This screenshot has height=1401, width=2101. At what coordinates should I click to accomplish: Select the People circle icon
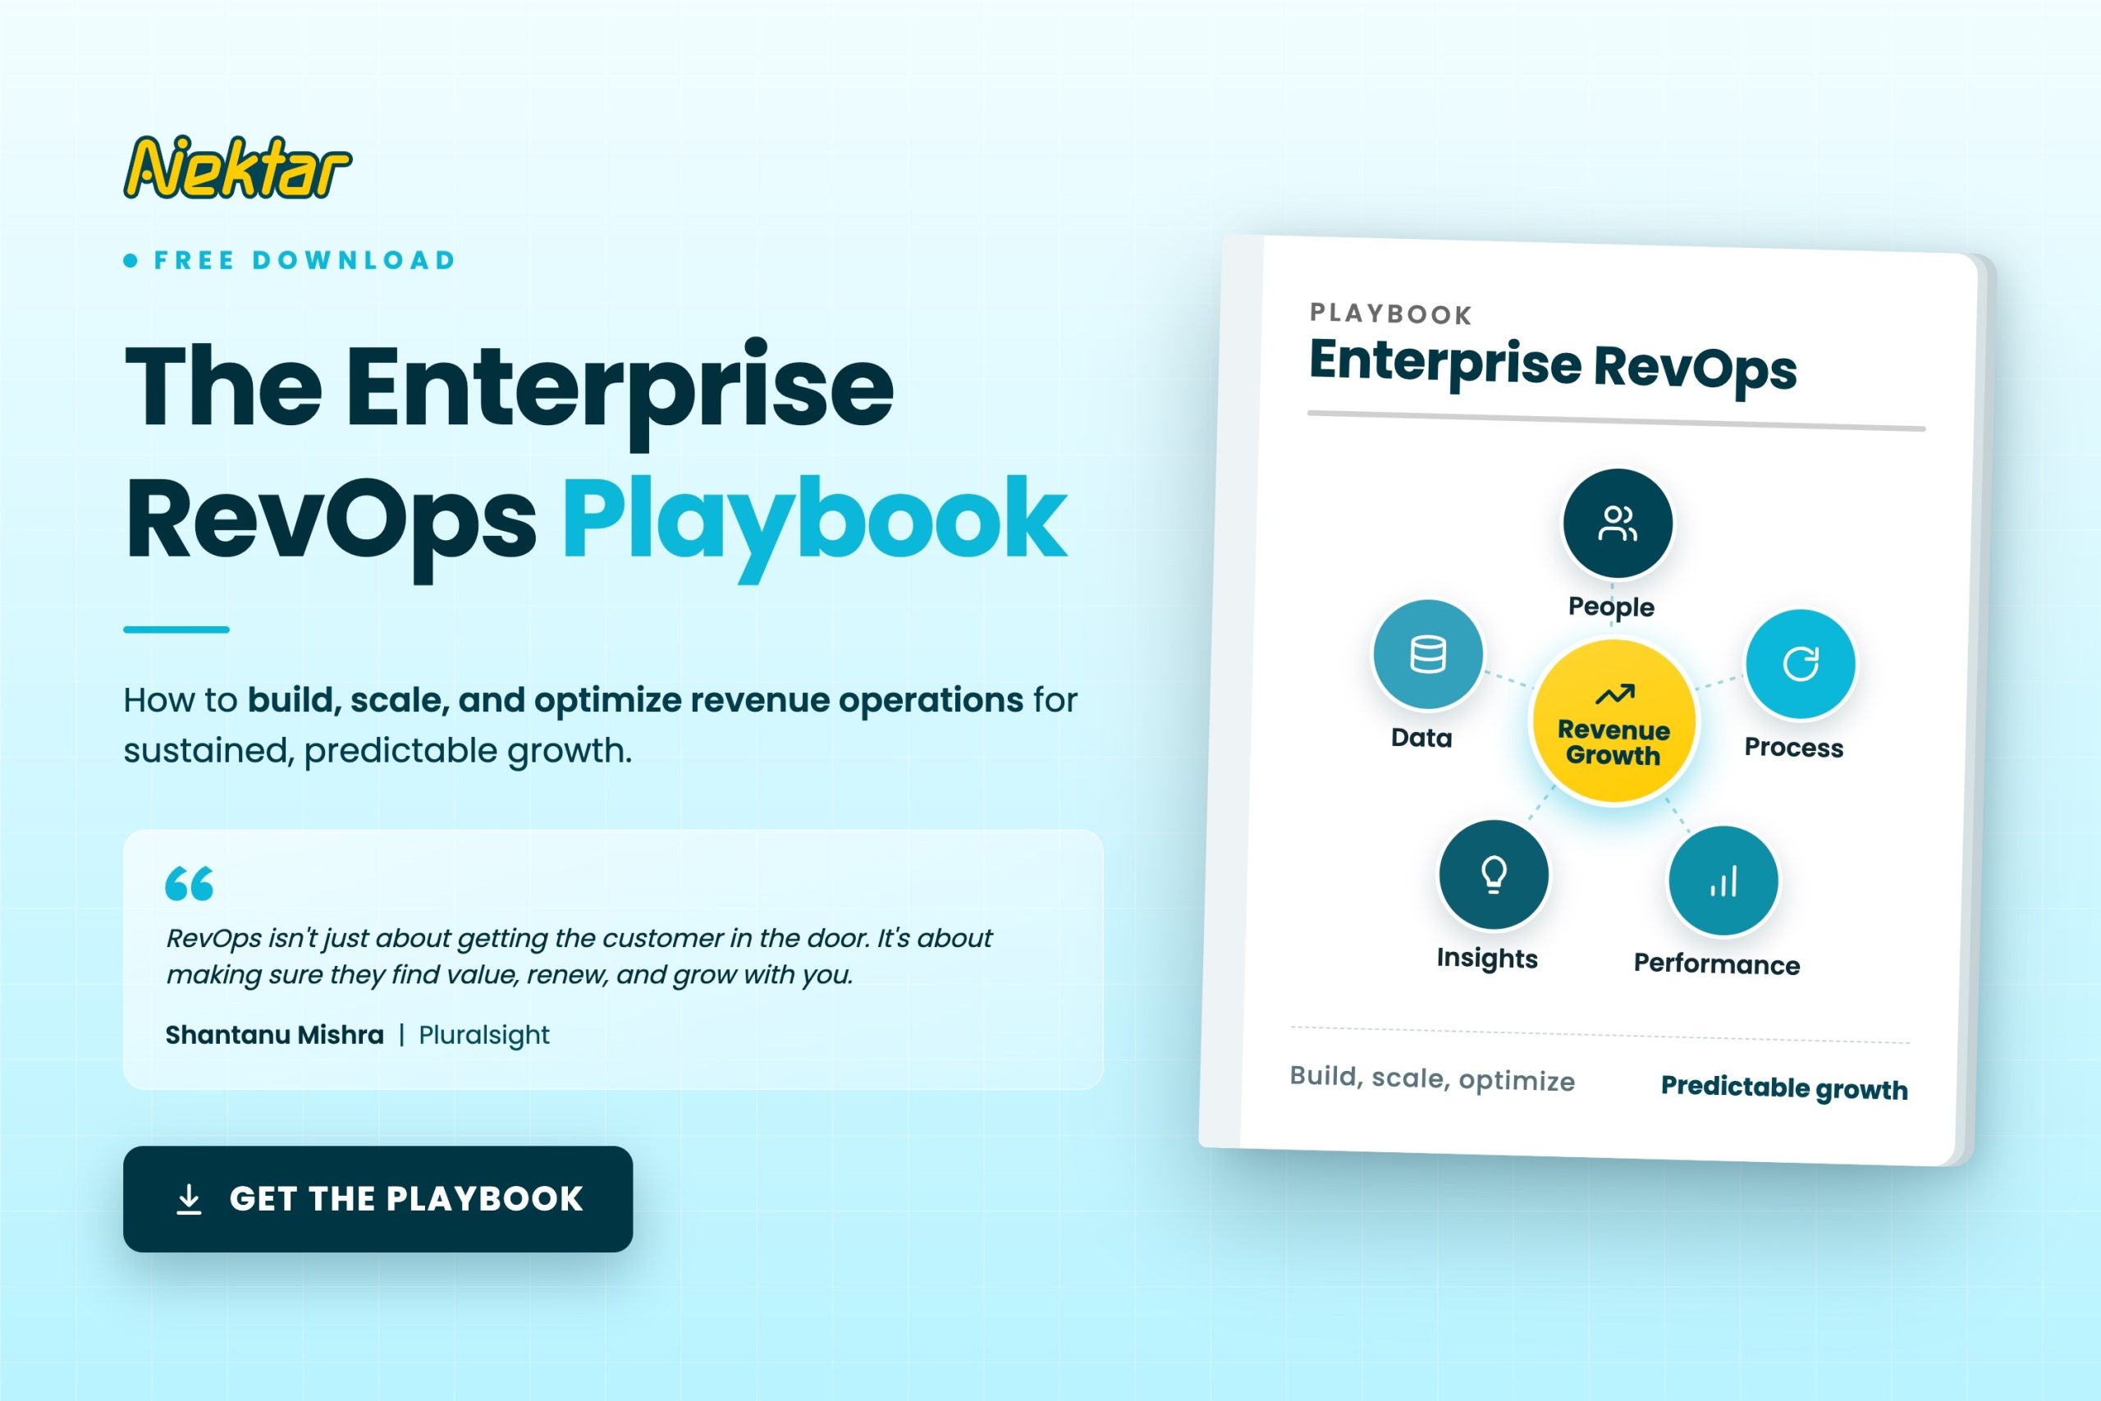[x=1617, y=524]
